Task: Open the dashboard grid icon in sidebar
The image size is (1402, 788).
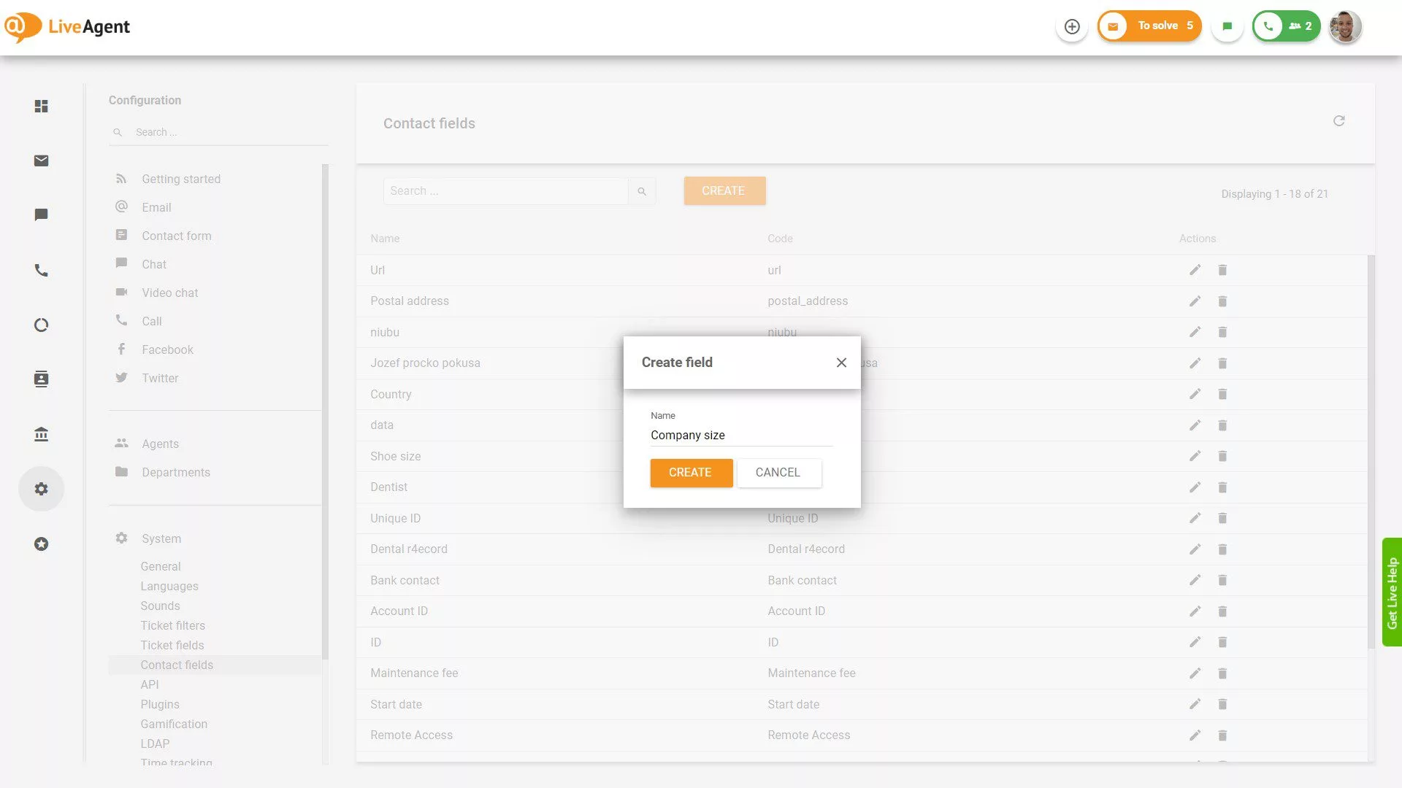Action: [x=41, y=106]
